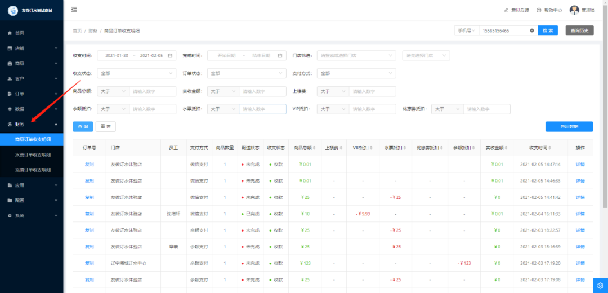
Task: Click the phone number search input
Action: [x=505, y=30]
